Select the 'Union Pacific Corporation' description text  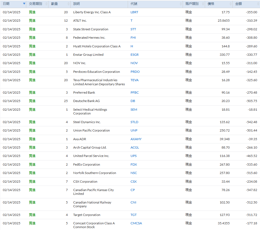pos(91,130)
